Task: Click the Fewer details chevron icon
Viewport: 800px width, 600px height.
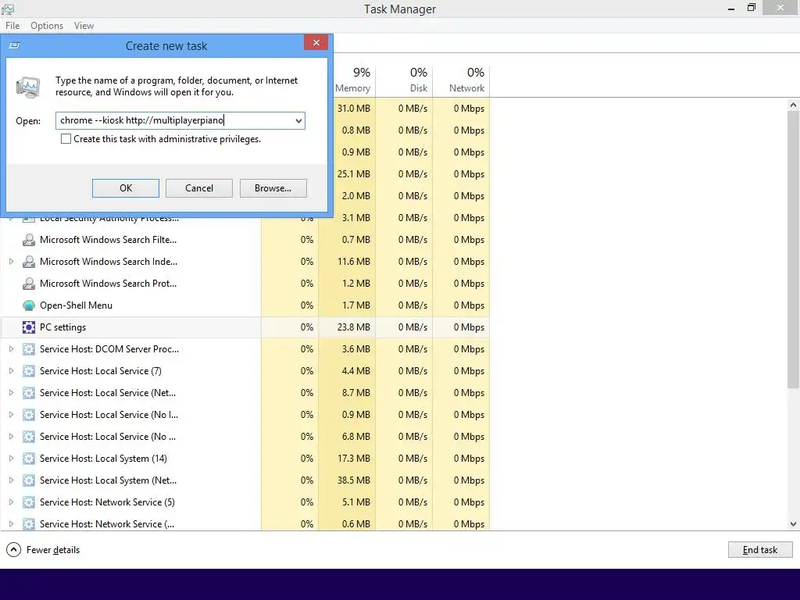Action: coord(13,550)
